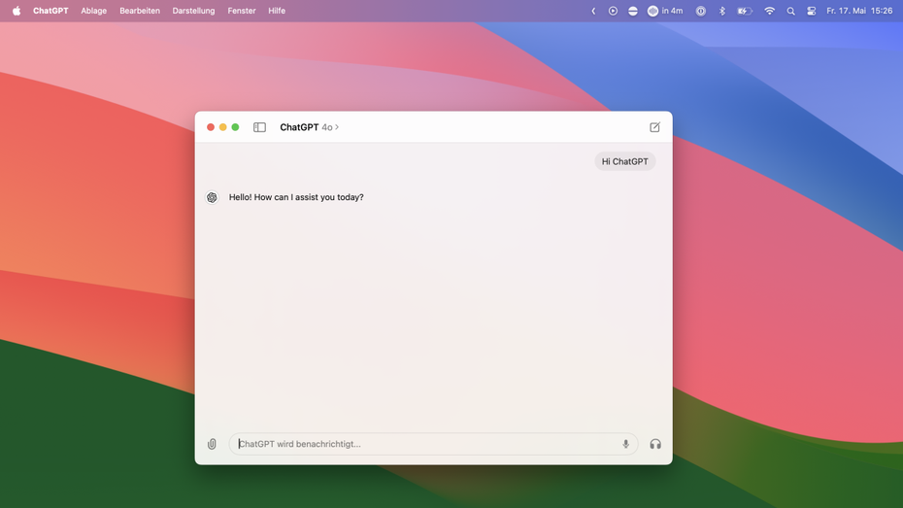Open the Darstellung menu

[193, 11]
